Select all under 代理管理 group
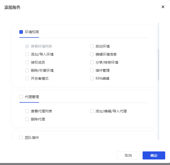This screenshot has height=165, width=170. 21,97
